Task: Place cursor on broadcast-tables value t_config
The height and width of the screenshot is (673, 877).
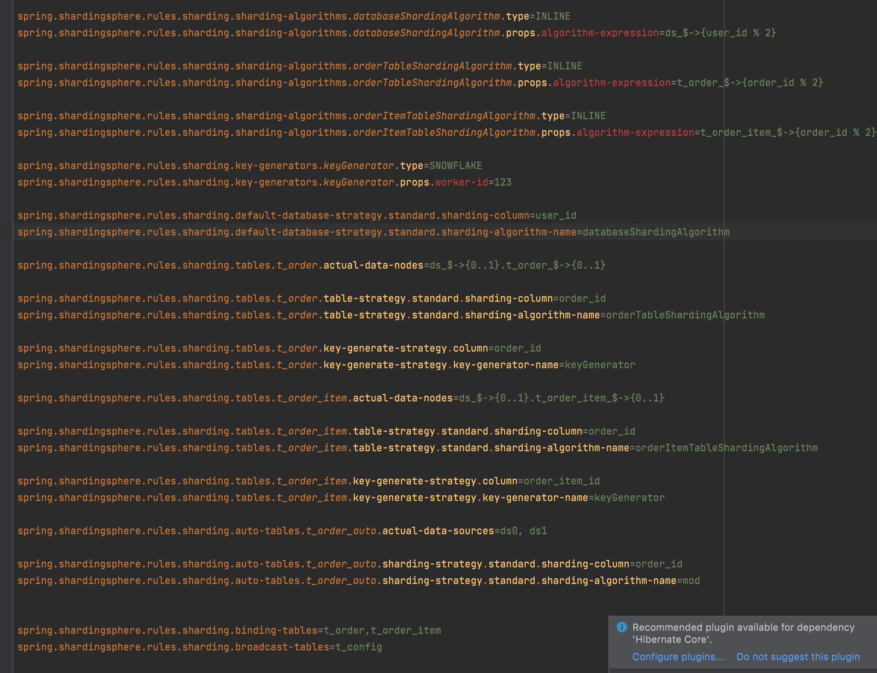Action: [358, 647]
